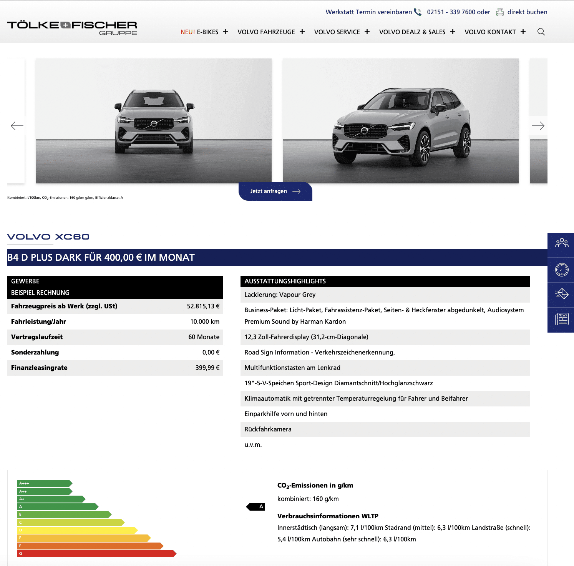Expand Volvo Kontakt menu plus sign

click(523, 32)
